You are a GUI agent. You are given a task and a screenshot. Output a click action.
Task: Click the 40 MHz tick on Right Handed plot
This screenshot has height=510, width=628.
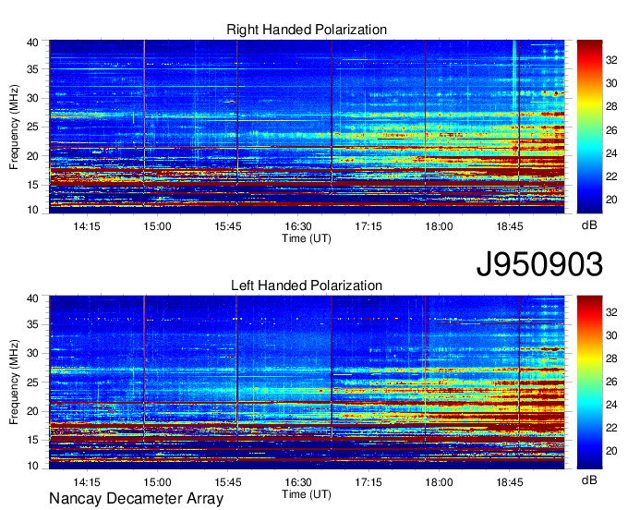(32, 42)
